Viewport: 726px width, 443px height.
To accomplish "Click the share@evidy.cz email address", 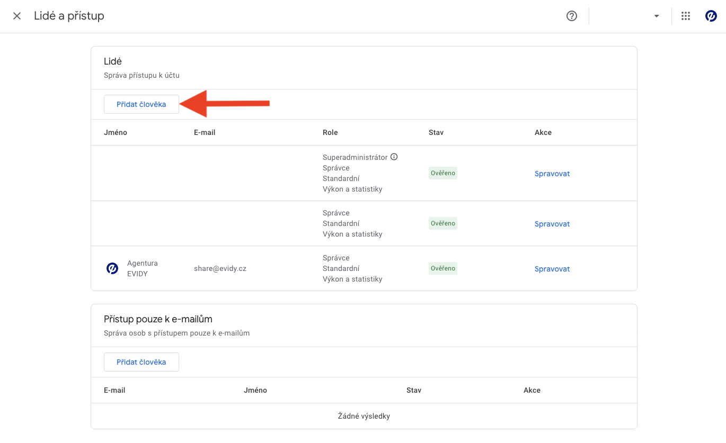I will (220, 268).
